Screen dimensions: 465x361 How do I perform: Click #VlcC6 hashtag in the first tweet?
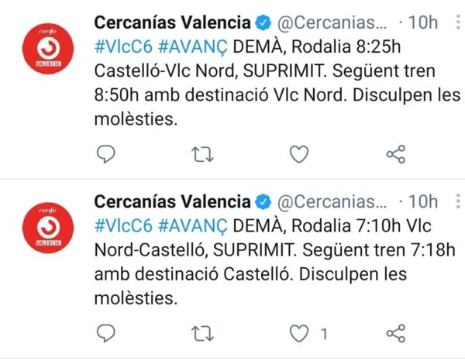click(122, 45)
